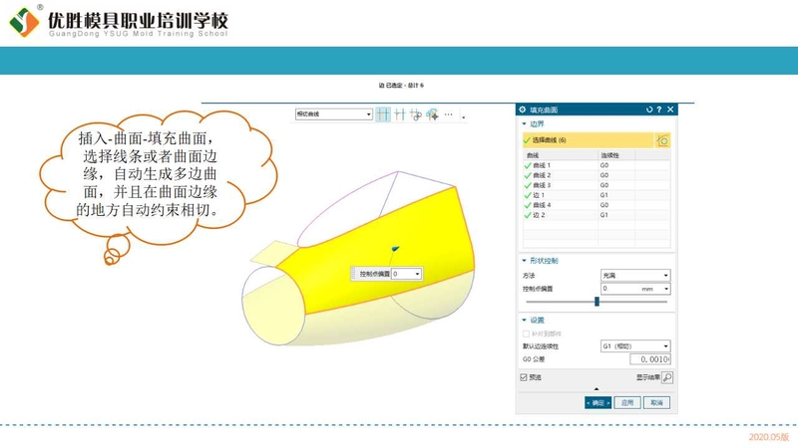Click the gear icon in 填充曲面 title bar
The width and height of the screenshot is (798, 448).
click(x=522, y=110)
